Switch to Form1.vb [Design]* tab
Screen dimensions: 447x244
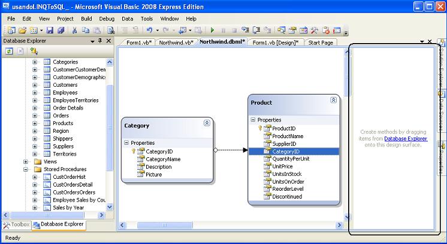(276, 42)
